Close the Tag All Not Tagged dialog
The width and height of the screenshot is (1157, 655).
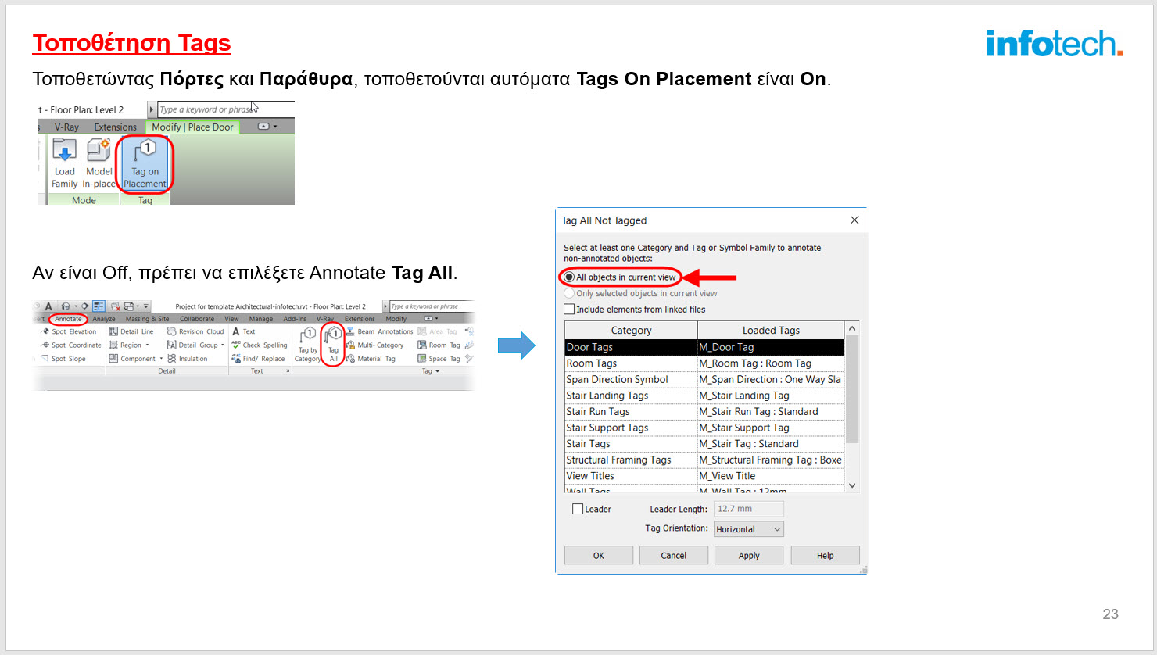coord(854,220)
